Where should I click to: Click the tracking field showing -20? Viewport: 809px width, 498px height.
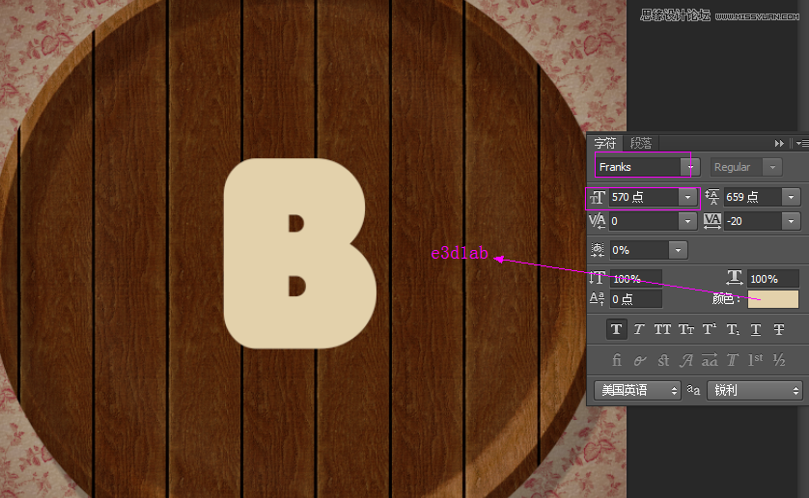[x=752, y=221]
